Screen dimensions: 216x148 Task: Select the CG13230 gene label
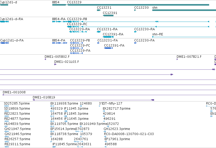141,8
